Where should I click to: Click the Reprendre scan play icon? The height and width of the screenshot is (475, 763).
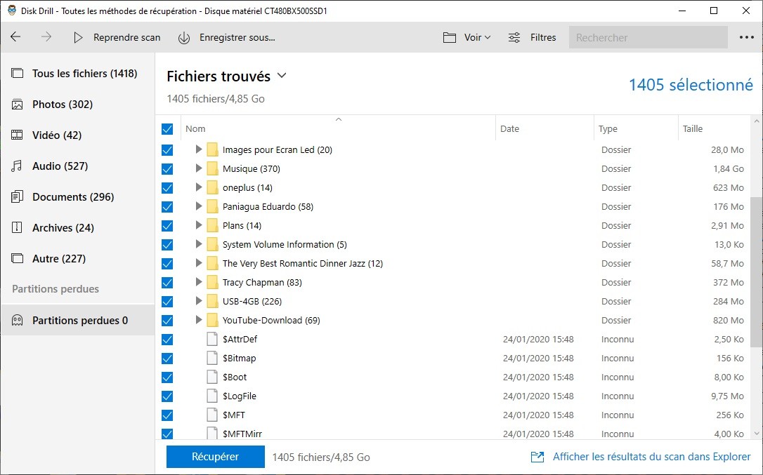[78, 38]
